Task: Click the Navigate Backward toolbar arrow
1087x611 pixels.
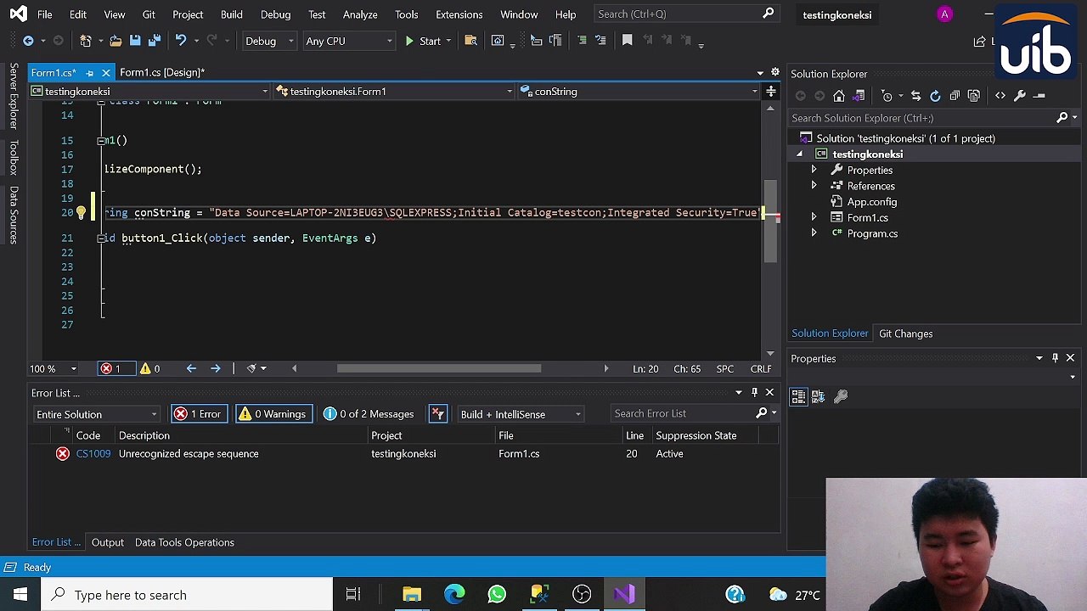Action: coord(28,41)
